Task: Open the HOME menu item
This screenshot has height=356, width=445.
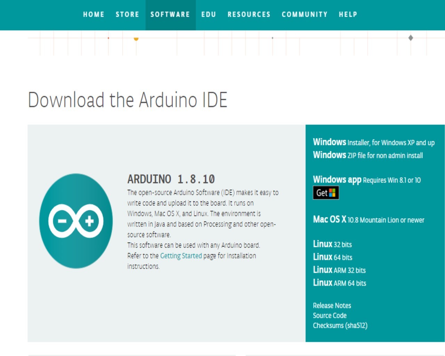Action: click(x=94, y=15)
